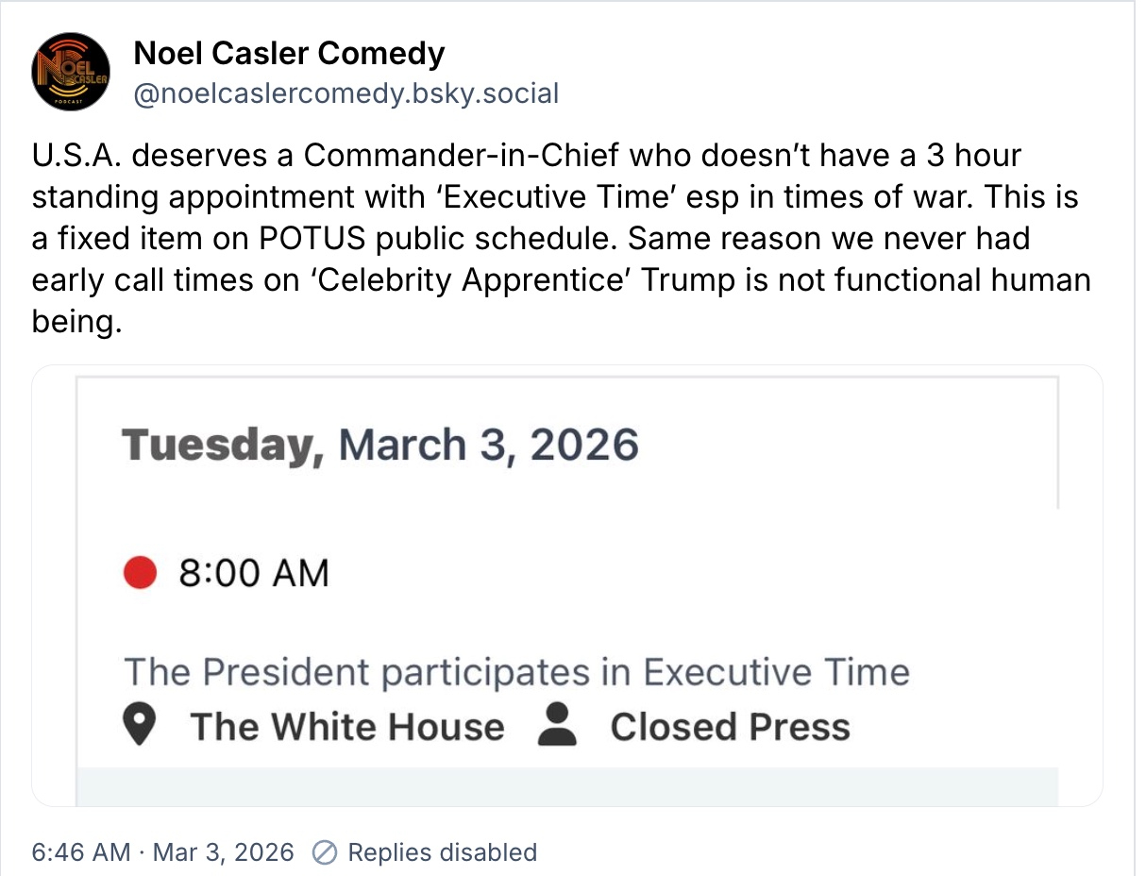
Task: Open the @noelcaslercomedy.bsky.social handle link
Action: 346,93
